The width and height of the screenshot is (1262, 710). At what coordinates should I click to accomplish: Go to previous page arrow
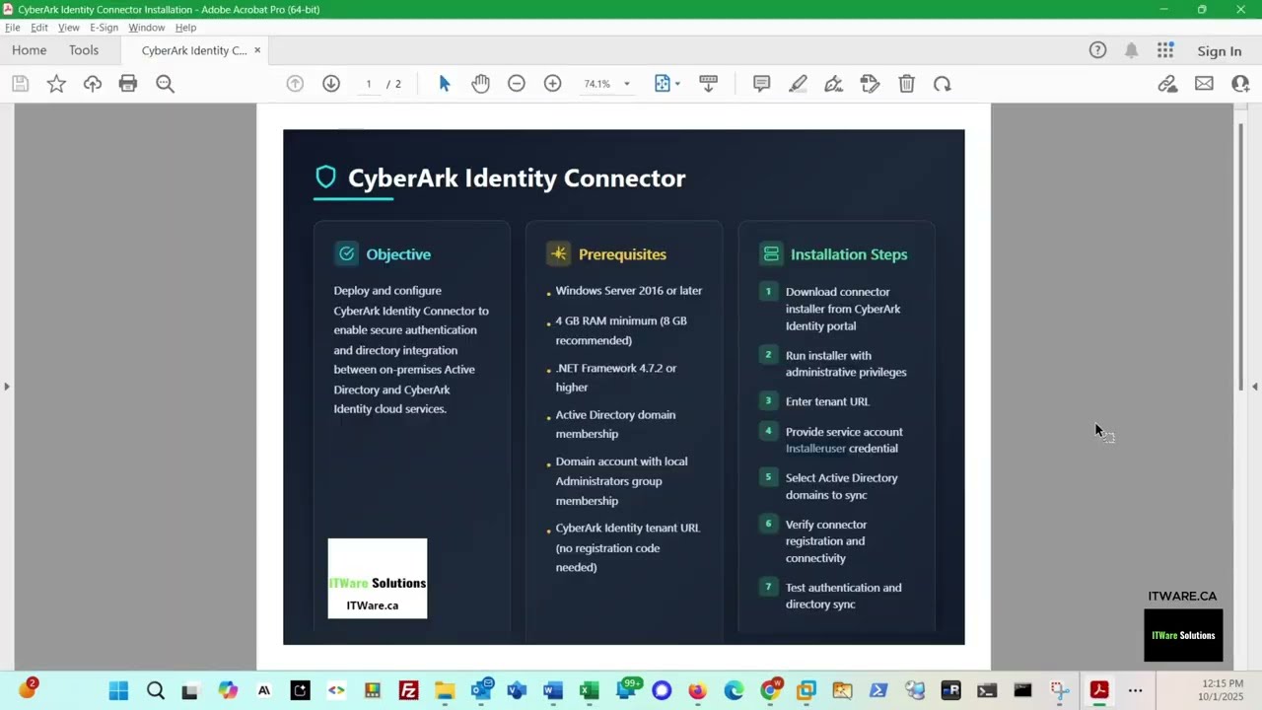(x=295, y=84)
